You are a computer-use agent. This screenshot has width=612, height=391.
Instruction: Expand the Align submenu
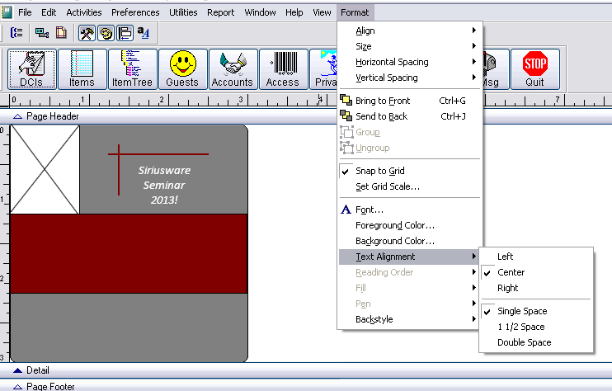coord(408,31)
